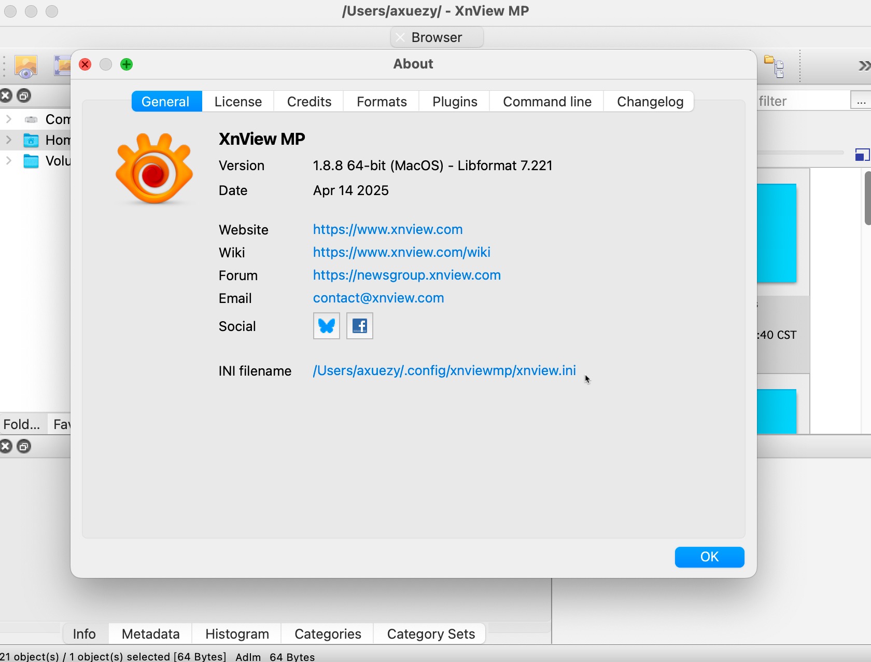Viewport: 871px width, 662px height.
Task: Close the Browser tab with its X
Action: tap(400, 37)
